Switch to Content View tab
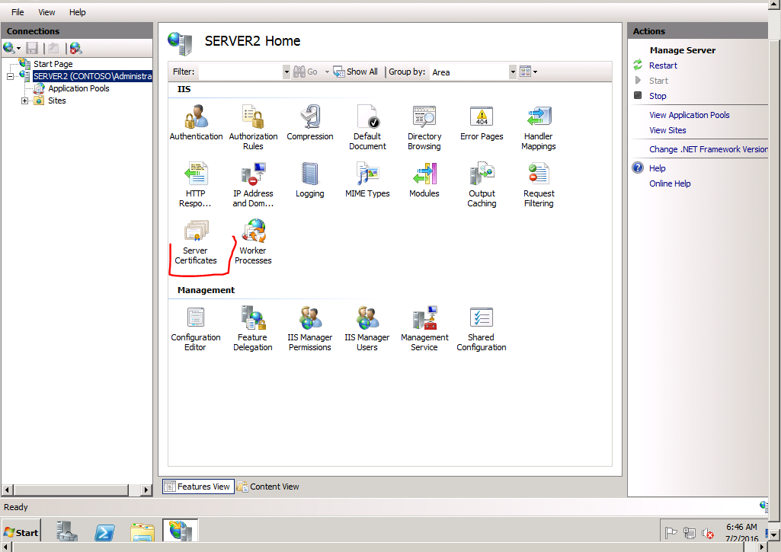The height and width of the screenshot is (552, 781). (268, 487)
